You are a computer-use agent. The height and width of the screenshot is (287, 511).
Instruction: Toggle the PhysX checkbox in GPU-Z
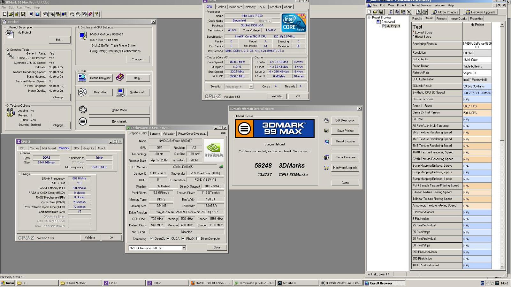(183, 238)
